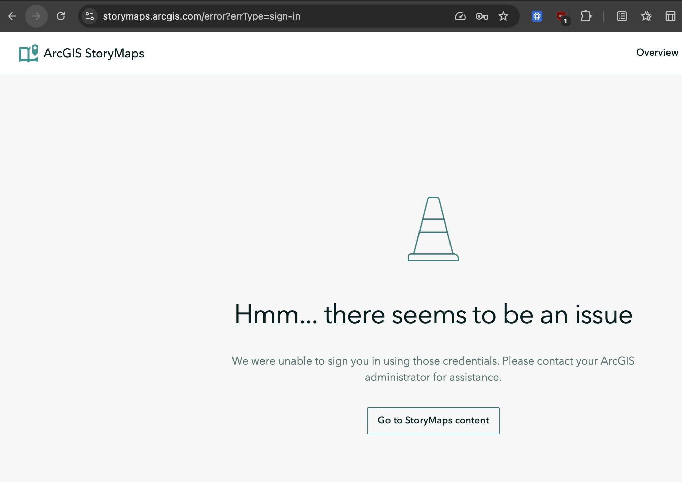View site information for storymaps.arcgis.com

click(90, 16)
